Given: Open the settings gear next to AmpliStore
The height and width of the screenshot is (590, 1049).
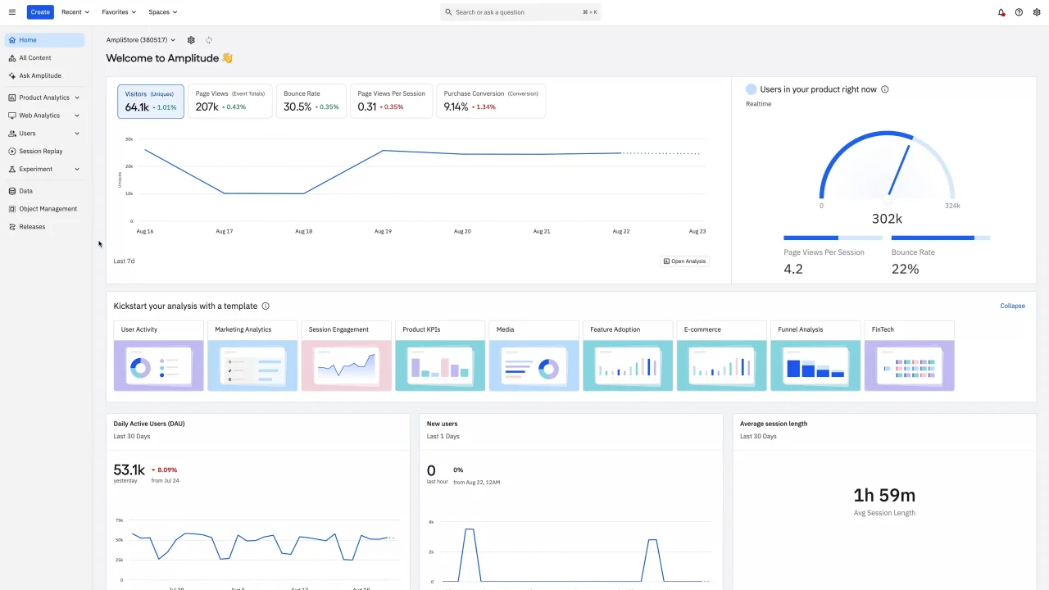Looking at the screenshot, I should click(x=191, y=39).
